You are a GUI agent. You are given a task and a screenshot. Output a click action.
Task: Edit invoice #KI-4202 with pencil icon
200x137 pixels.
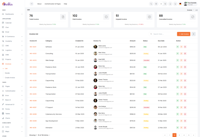181,54
